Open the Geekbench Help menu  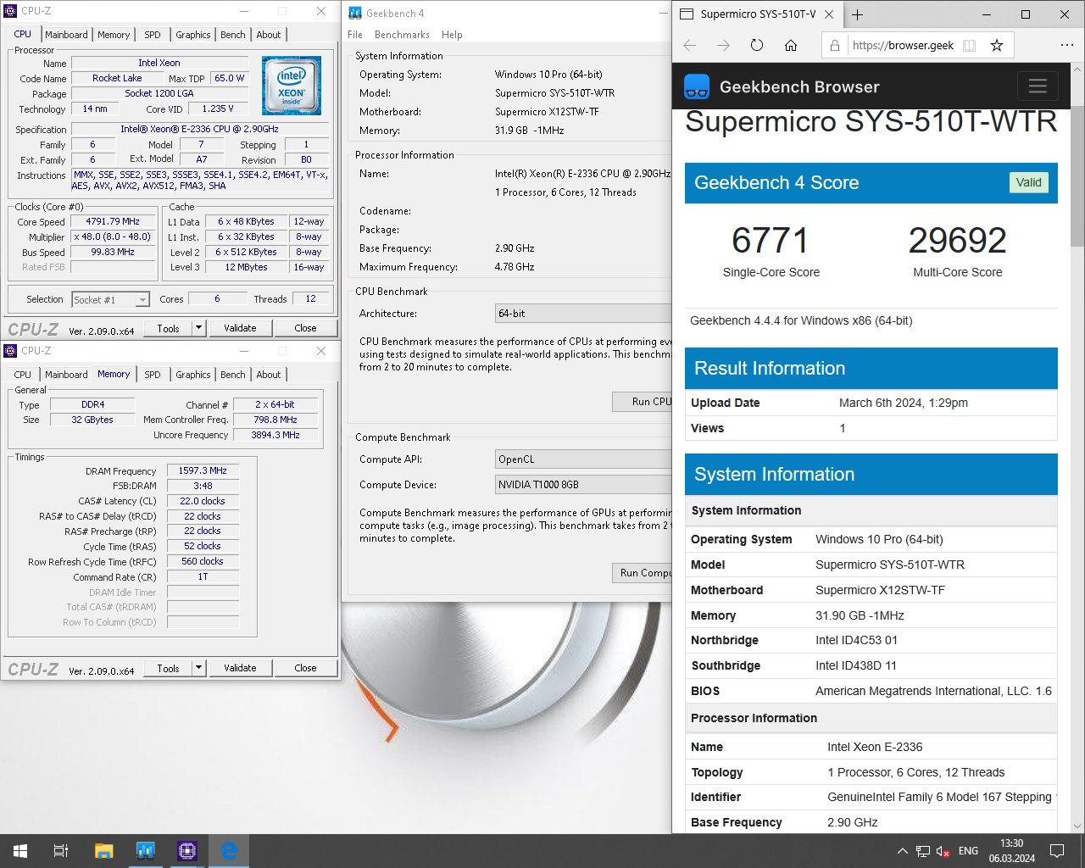tap(452, 35)
